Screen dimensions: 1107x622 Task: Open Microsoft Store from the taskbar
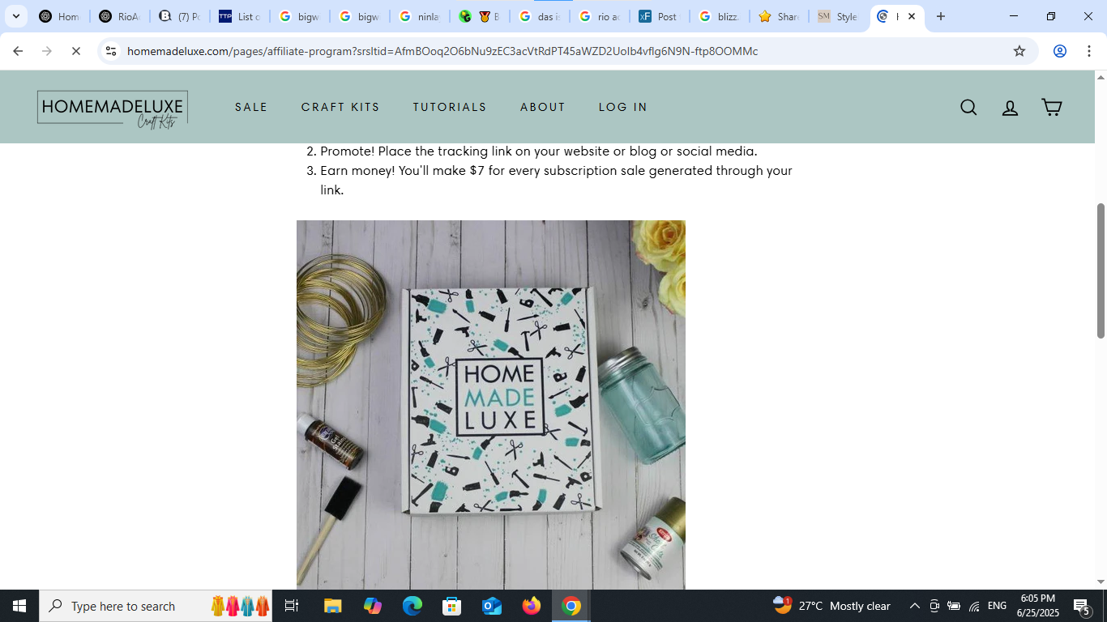click(452, 606)
